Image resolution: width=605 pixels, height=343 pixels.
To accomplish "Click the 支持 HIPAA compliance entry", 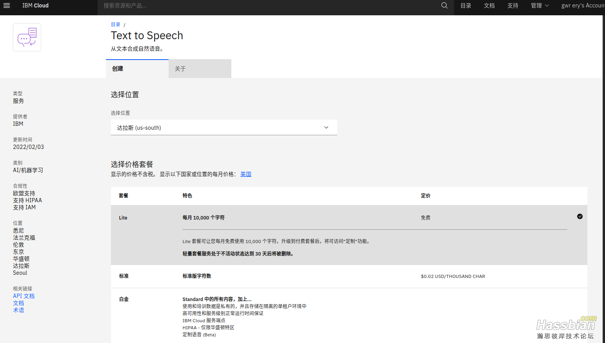I will pos(27,200).
